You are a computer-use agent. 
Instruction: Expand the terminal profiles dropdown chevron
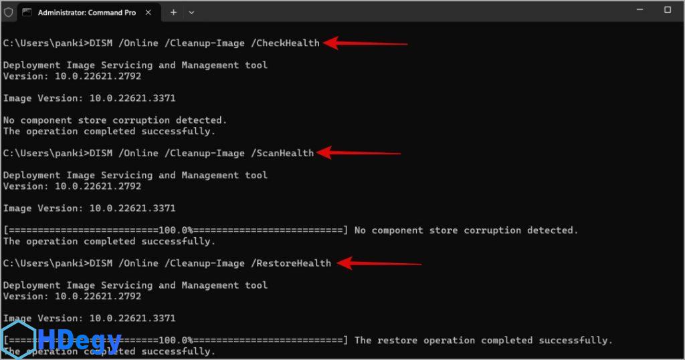coord(192,12)
